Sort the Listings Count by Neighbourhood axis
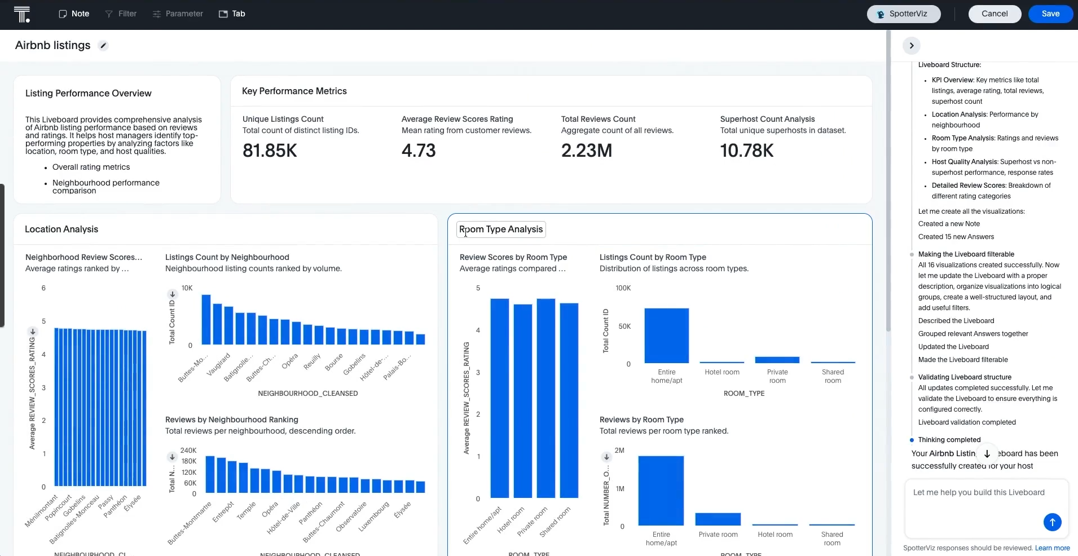 coord(172,294)
